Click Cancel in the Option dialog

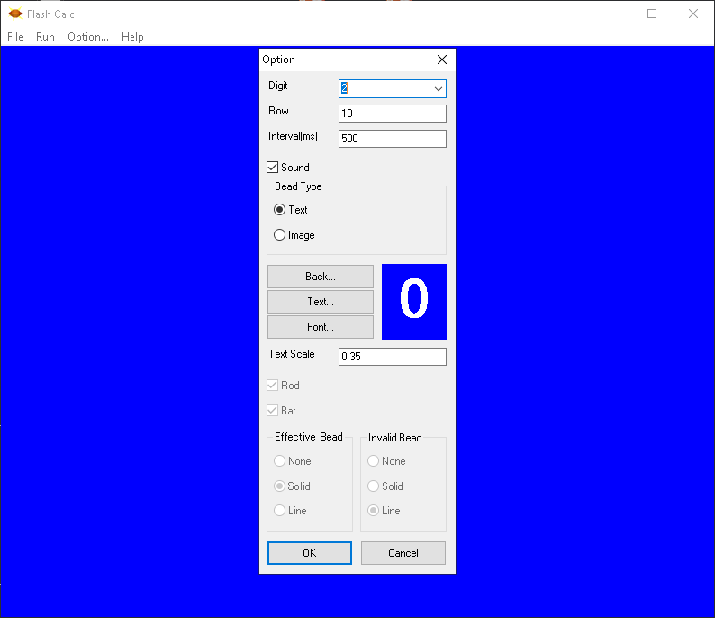(403, 553)
